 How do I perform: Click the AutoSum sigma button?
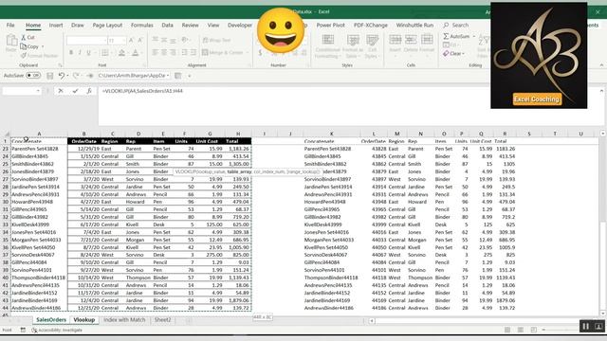click(456, 36)
